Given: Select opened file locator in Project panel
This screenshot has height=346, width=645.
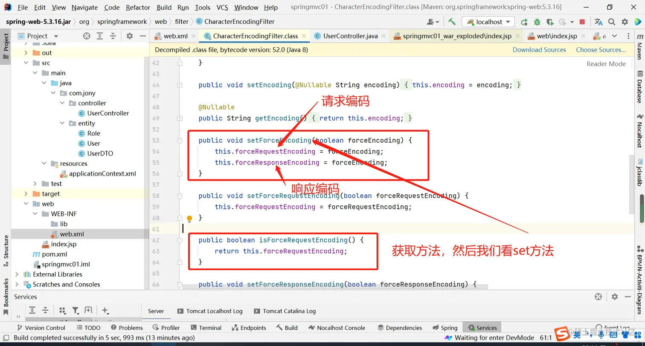Looking at the screenshot, I should (x=87, y=36).
